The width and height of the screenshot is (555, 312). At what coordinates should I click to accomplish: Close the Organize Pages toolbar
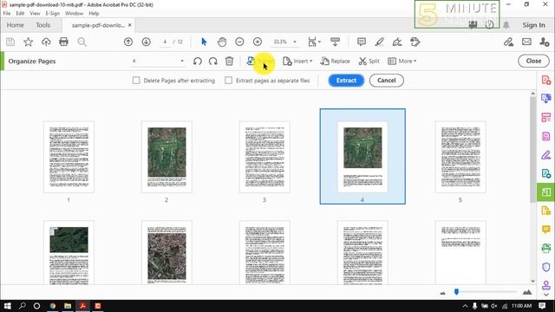pos(533,61)
